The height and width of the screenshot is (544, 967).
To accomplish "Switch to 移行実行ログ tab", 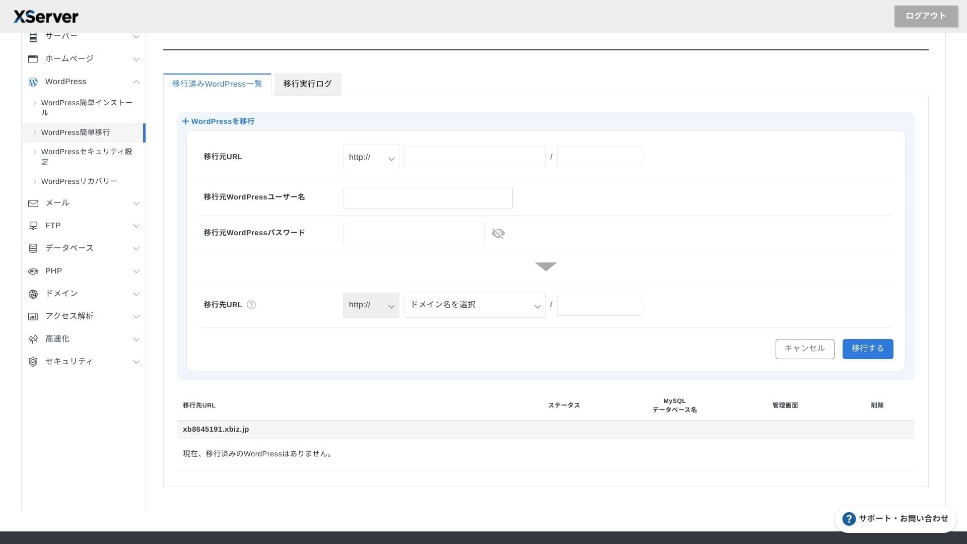I will point(307,84).
